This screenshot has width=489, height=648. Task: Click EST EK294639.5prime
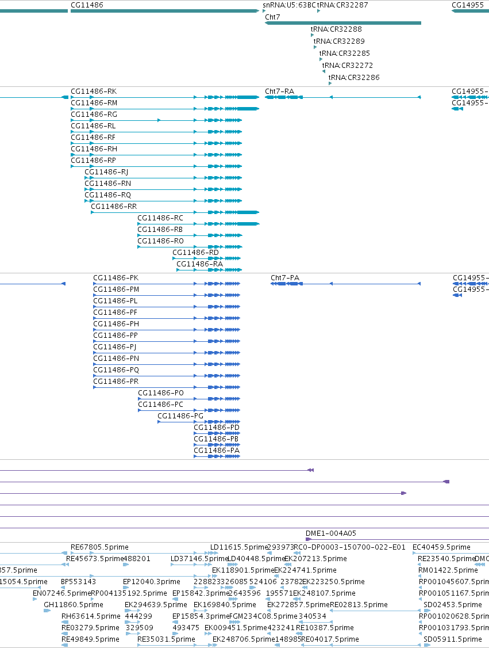(156, 605)
